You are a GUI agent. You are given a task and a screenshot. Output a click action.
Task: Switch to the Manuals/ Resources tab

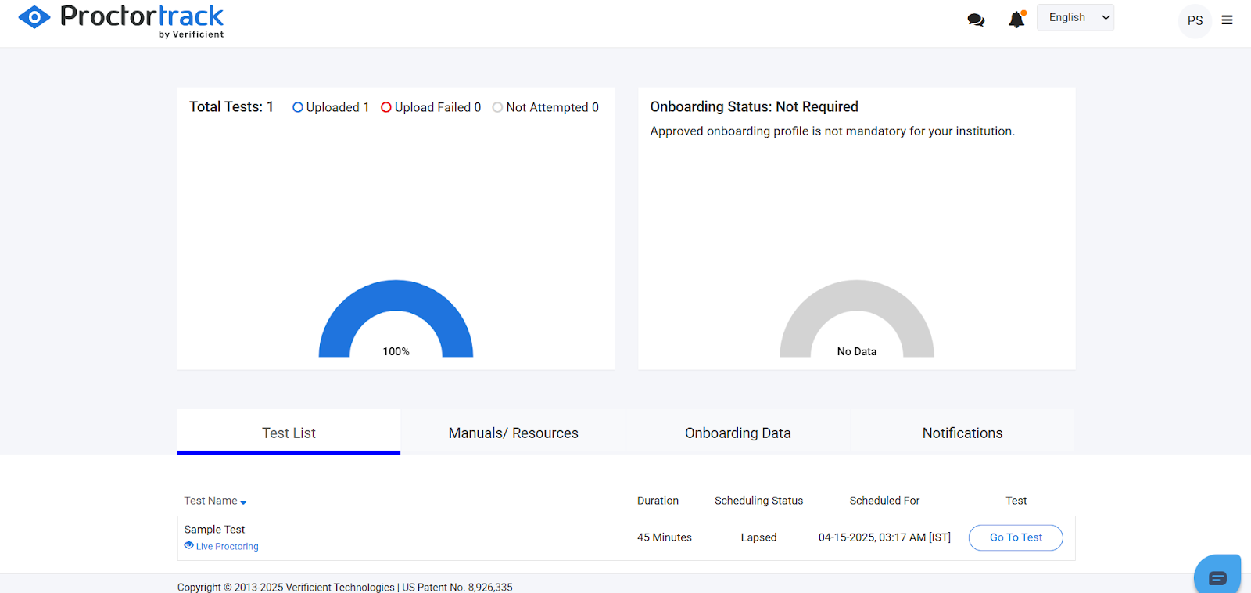pos(514,432)
